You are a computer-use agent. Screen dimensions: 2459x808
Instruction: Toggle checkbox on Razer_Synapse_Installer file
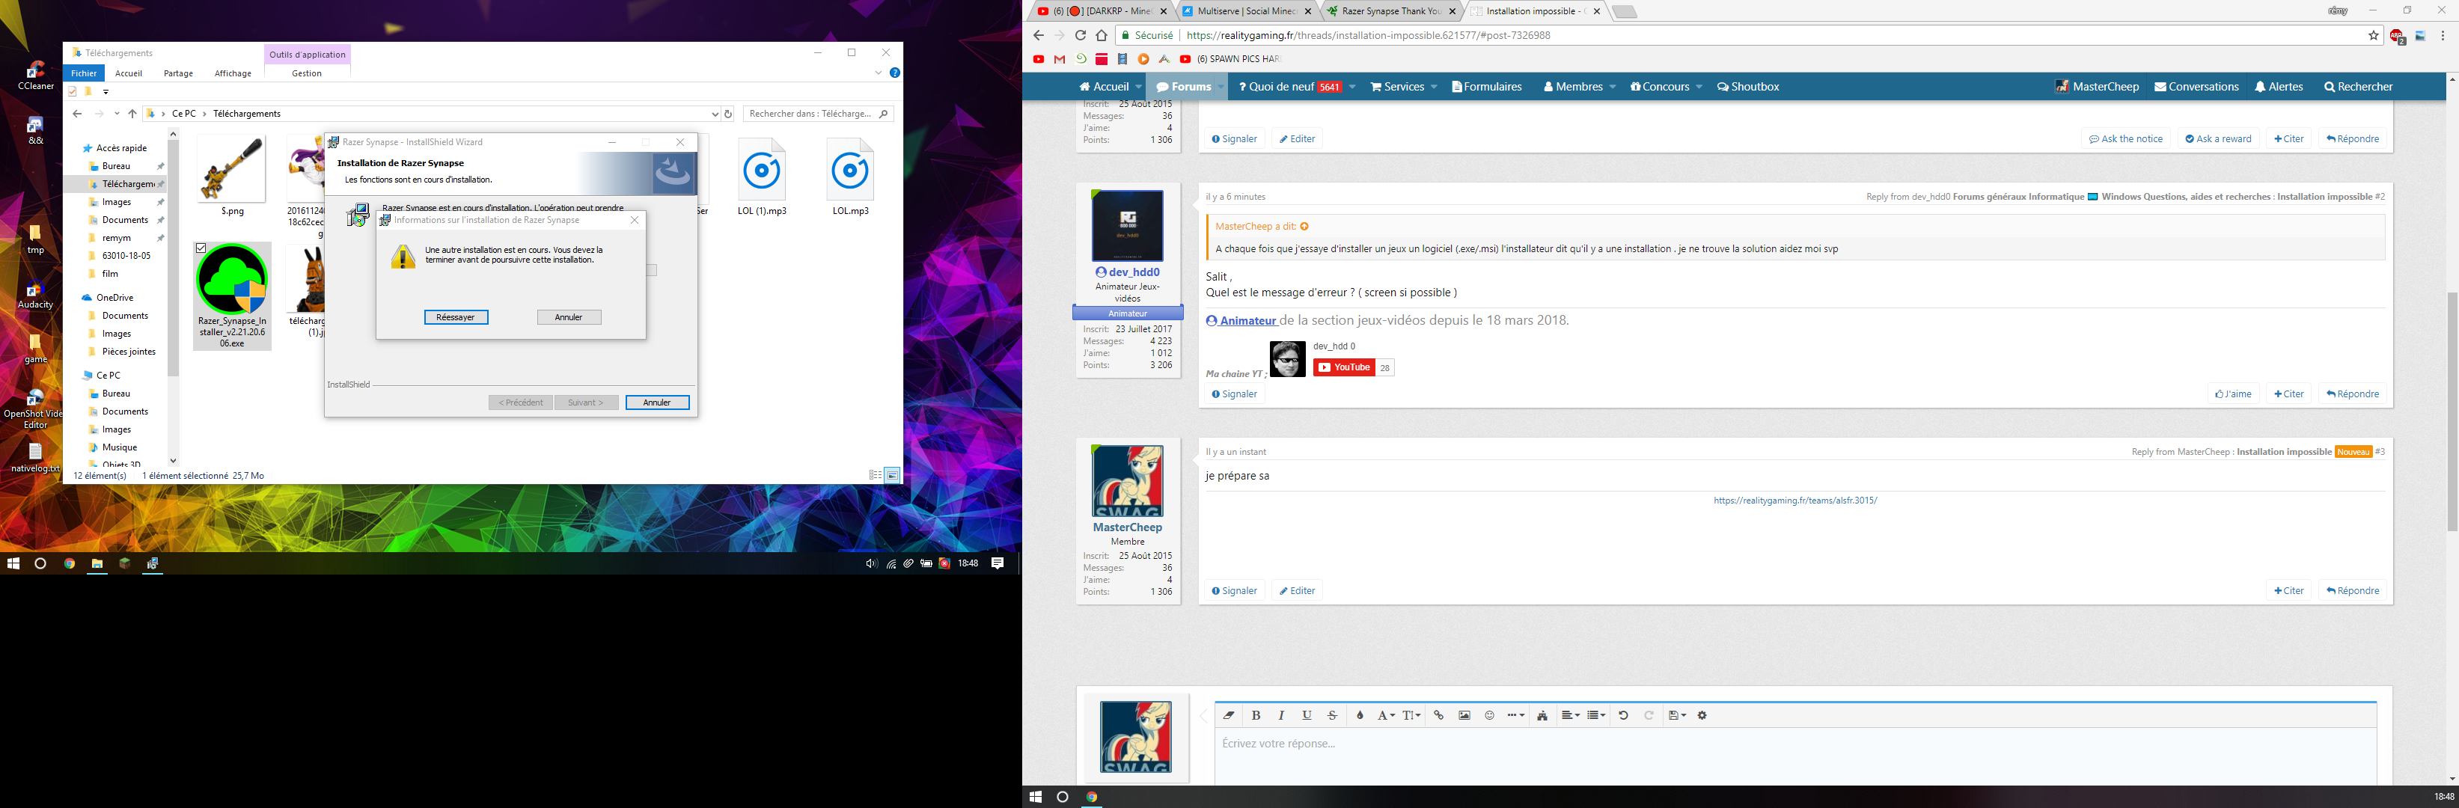click(x=201, y=248)
